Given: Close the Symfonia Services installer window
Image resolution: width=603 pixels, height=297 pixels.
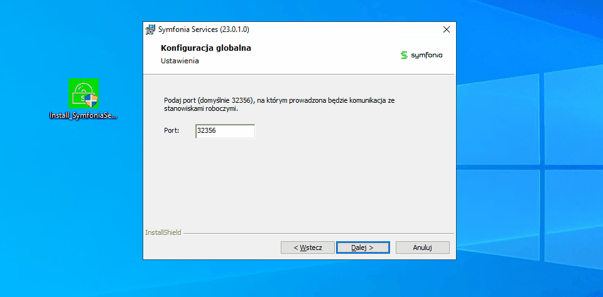Looking at the screenshot, I should 447,29.
